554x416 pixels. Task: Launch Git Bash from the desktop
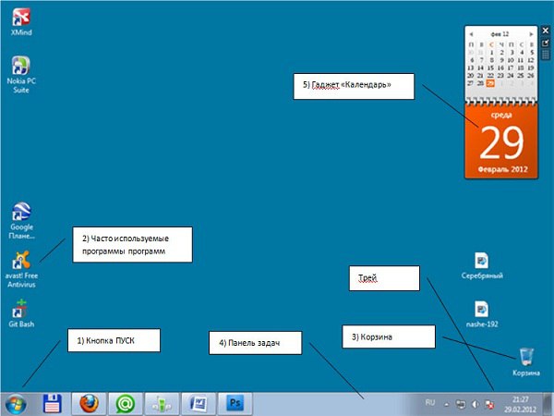[x=21, y=313]
